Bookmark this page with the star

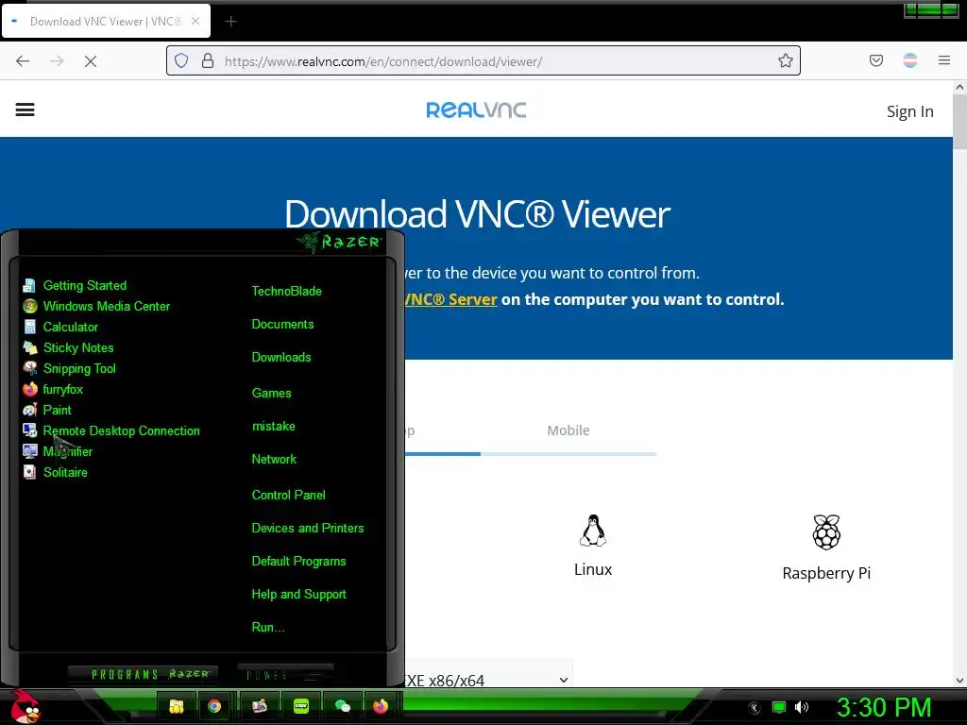785,61
